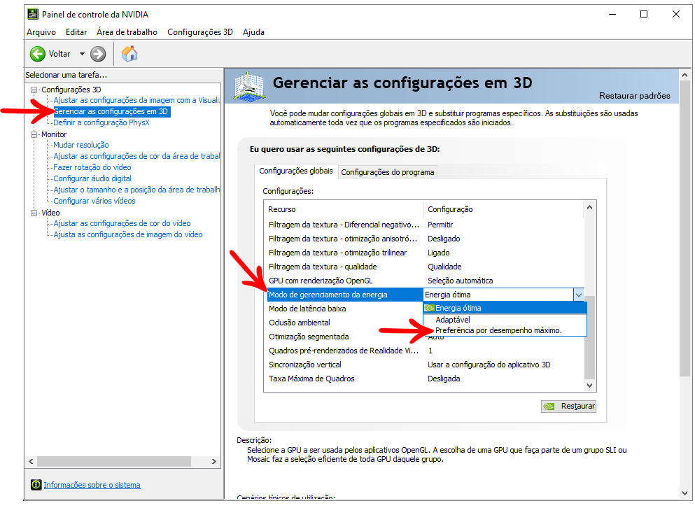
Task: Select Filtragem da textura - otimização anisotrópica row
Action: [425, 239]
